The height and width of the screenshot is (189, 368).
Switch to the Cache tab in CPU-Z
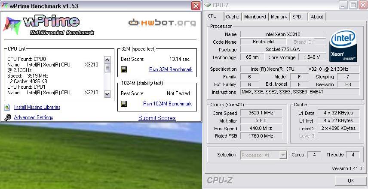(x=232, y=17)
